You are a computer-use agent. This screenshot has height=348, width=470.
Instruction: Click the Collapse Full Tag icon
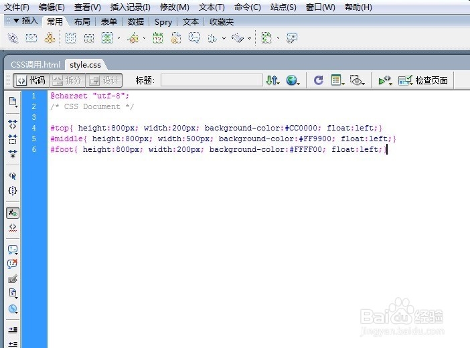13,124
